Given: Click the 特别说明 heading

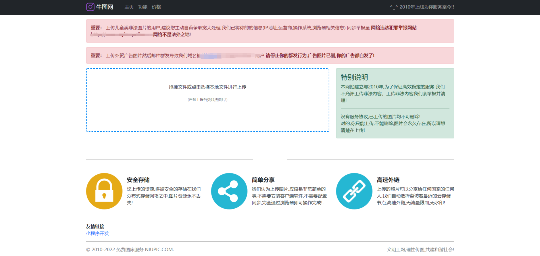Looking at the screenshot, I should point(354,77).
